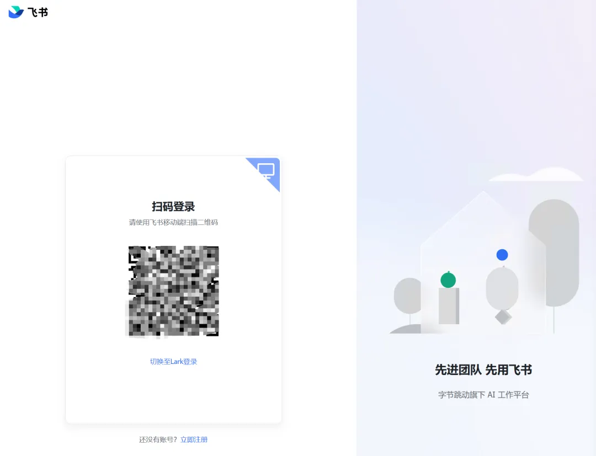Open the 立即注册 sign-up link
The image size is (596, 456).
click(x=194, y=439)
